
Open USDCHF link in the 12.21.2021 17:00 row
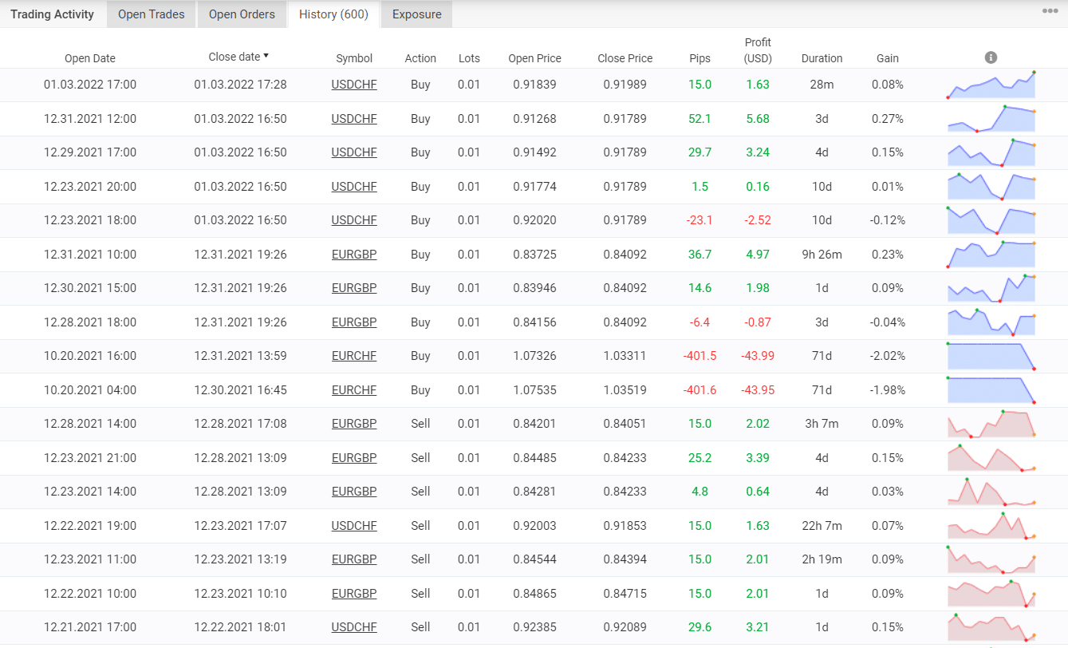(354, 627)
